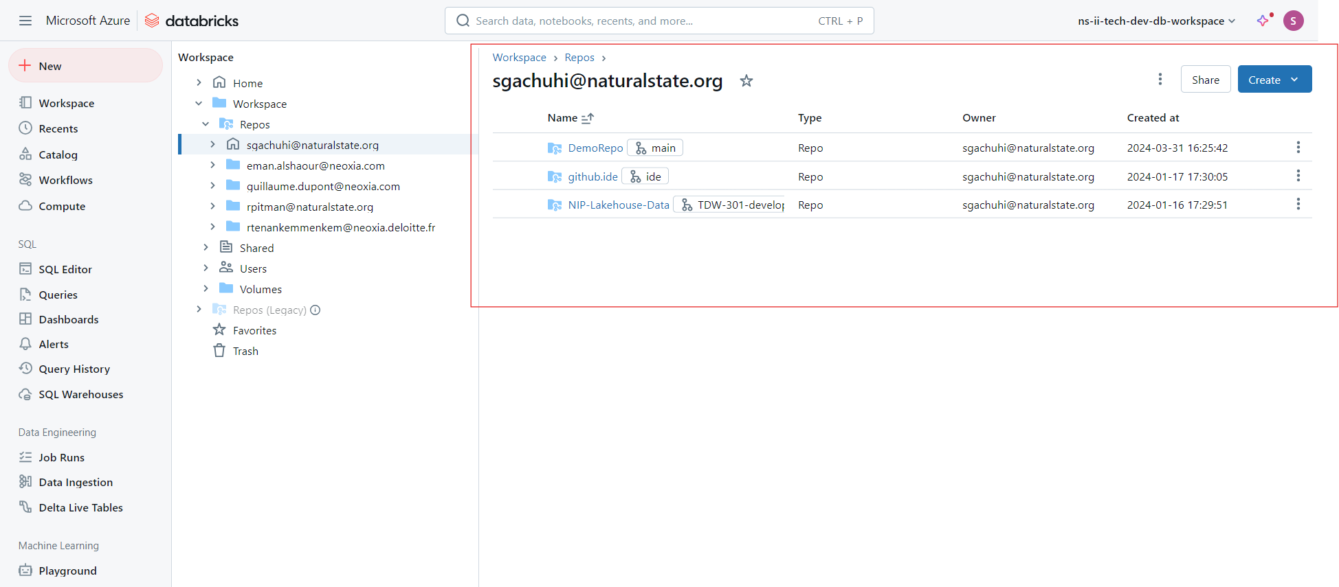Click the info icon beside Repos (Legacy)
This screenshot has width=1339, height=587.
pos(316,310)
